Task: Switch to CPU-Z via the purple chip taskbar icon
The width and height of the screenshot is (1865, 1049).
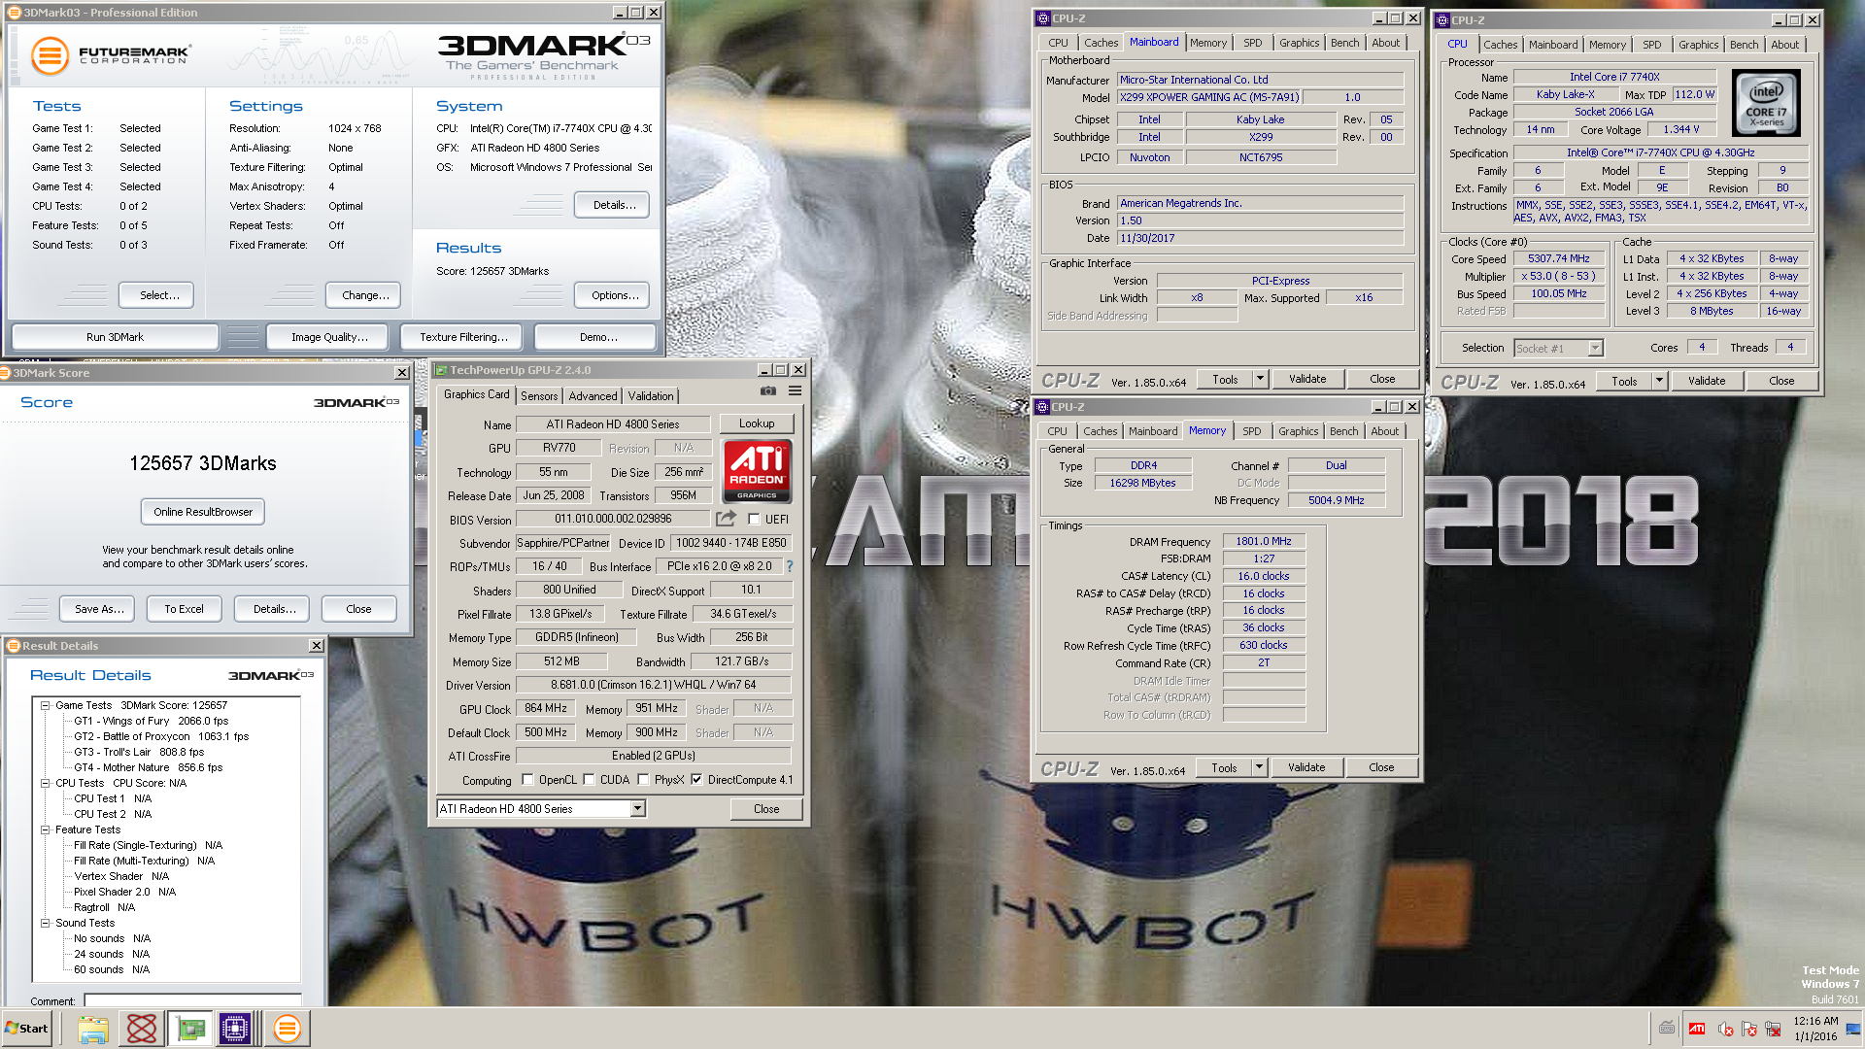Action: [x=235, y=1029]
